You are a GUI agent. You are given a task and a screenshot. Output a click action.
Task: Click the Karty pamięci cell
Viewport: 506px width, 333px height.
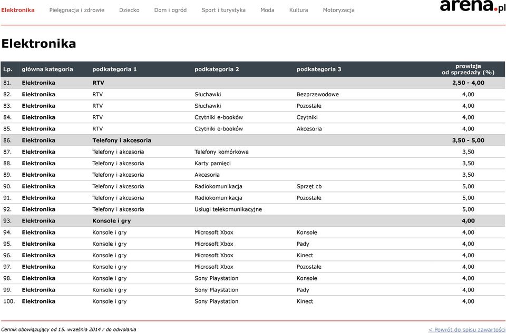[x=212, y=163]
